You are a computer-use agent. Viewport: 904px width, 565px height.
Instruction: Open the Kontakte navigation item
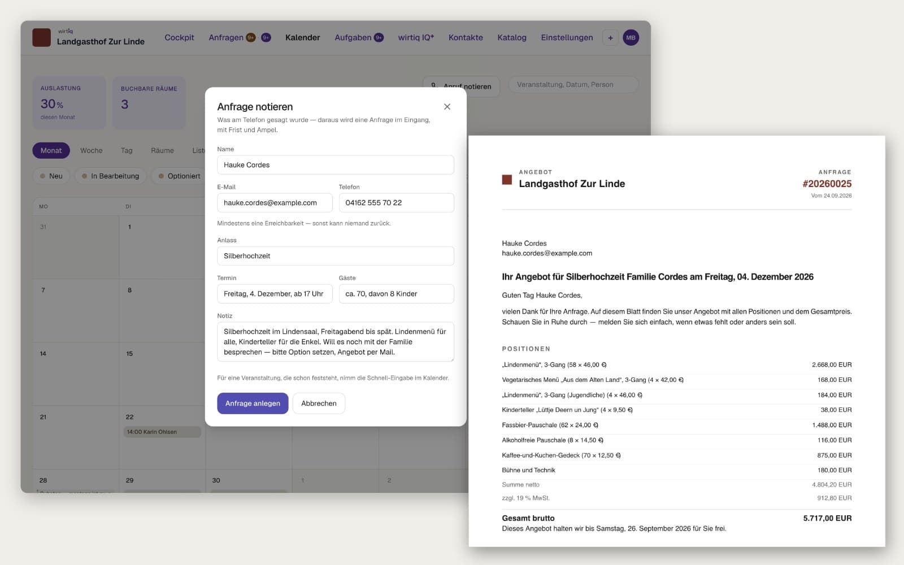click(x=466, y=38)
